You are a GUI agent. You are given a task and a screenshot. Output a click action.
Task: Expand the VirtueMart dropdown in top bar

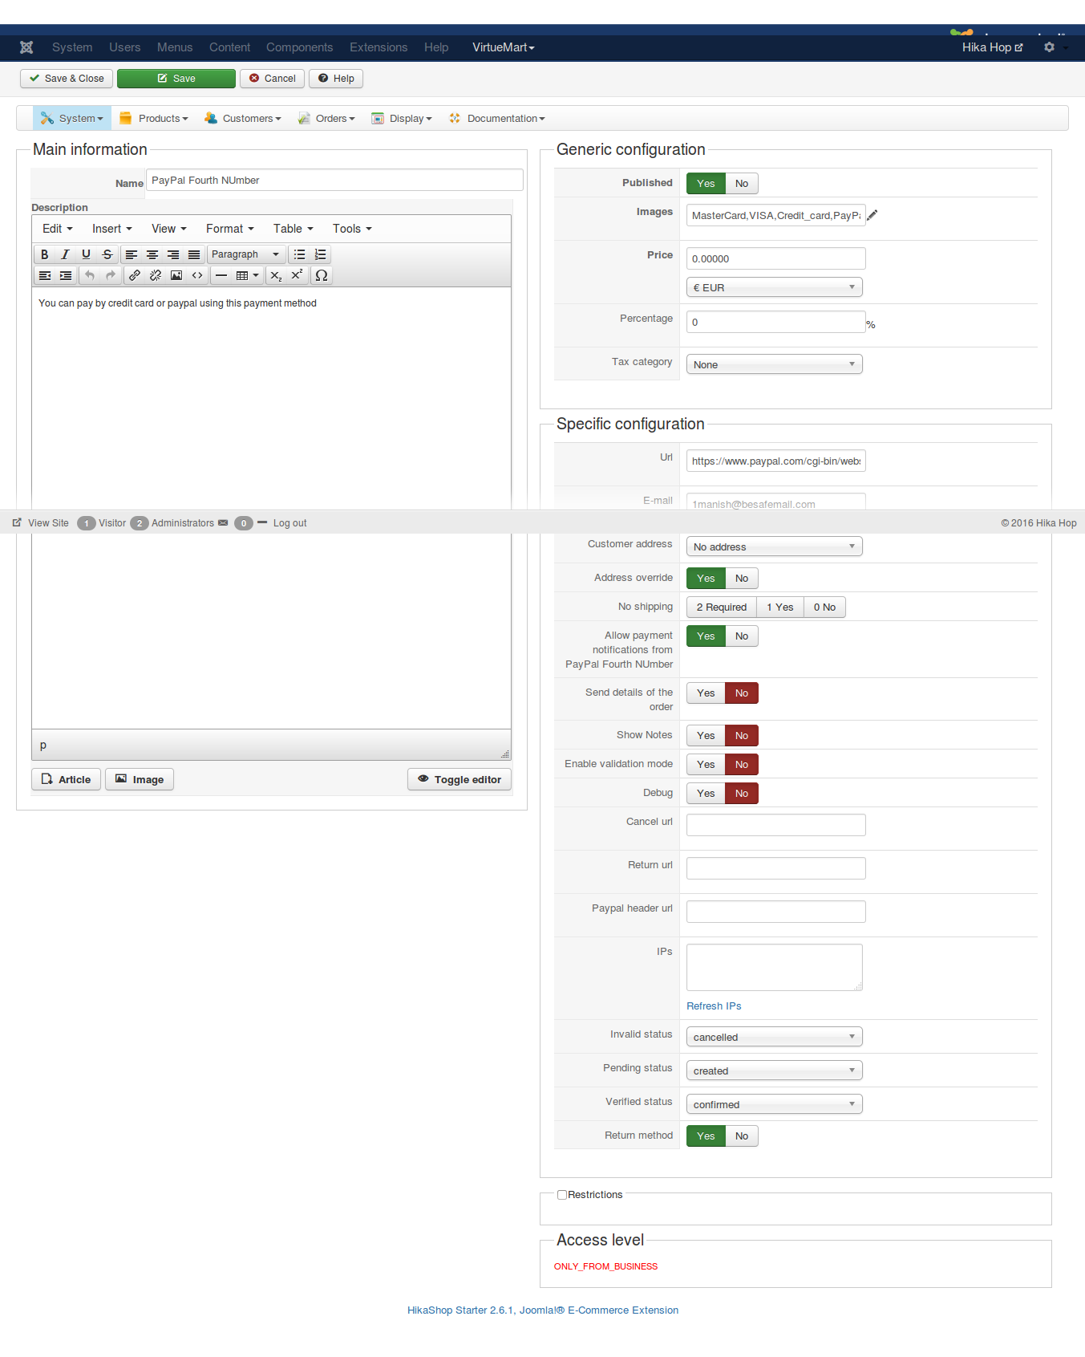click(x=503, y=47)
